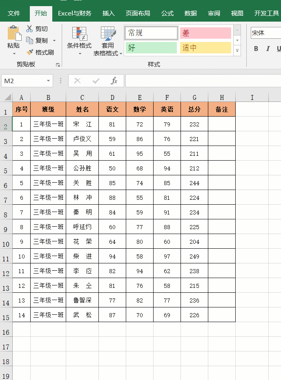Select the cell with name 鲁智深

tap(83, 300)
